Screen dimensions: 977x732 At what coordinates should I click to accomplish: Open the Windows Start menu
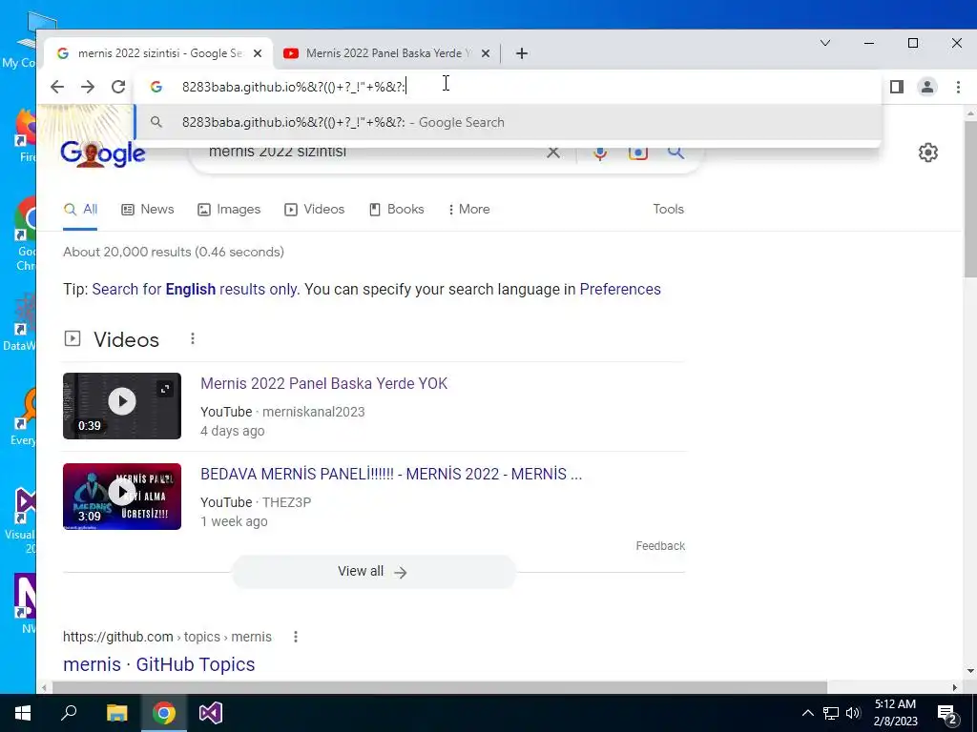[x=23, y=713]
